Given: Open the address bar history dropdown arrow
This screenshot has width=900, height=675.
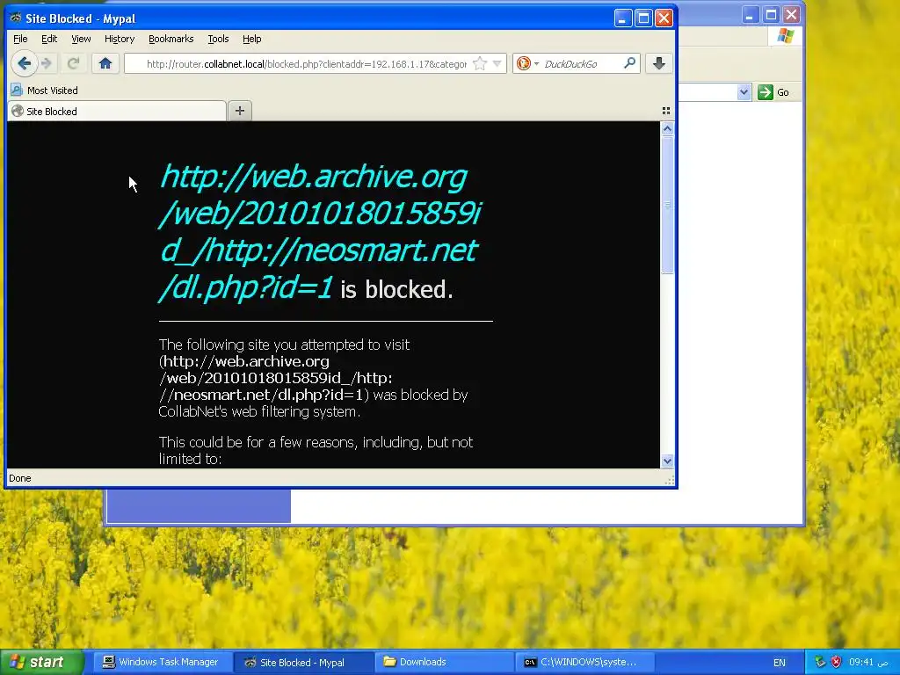Looking at the screenshot, I should [x=497, y=63].
